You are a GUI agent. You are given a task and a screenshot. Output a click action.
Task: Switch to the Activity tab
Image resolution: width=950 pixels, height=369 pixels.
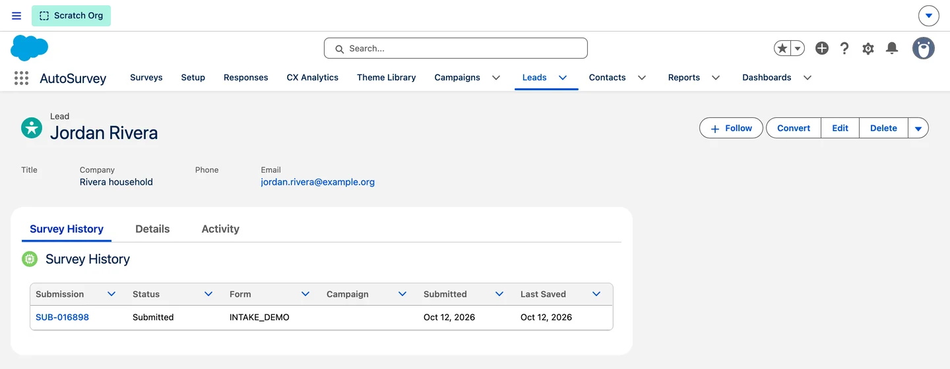tap(220, 229)
